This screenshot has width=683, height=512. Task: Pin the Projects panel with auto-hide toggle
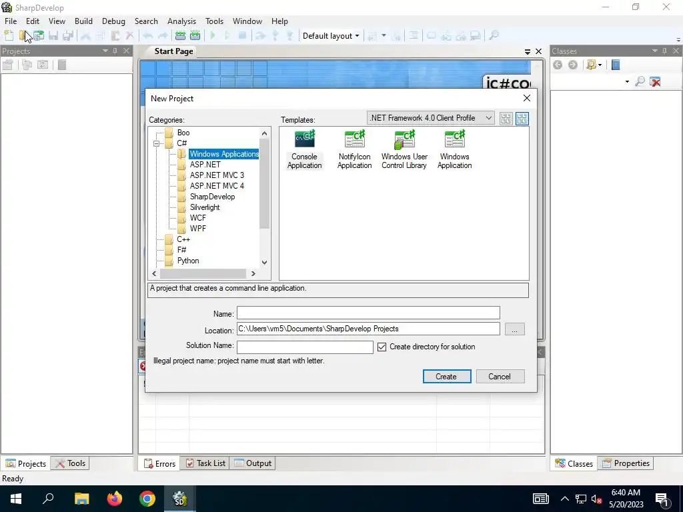115,51
